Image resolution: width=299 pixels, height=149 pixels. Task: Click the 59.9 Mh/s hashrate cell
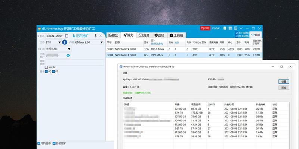click(156, 55)
